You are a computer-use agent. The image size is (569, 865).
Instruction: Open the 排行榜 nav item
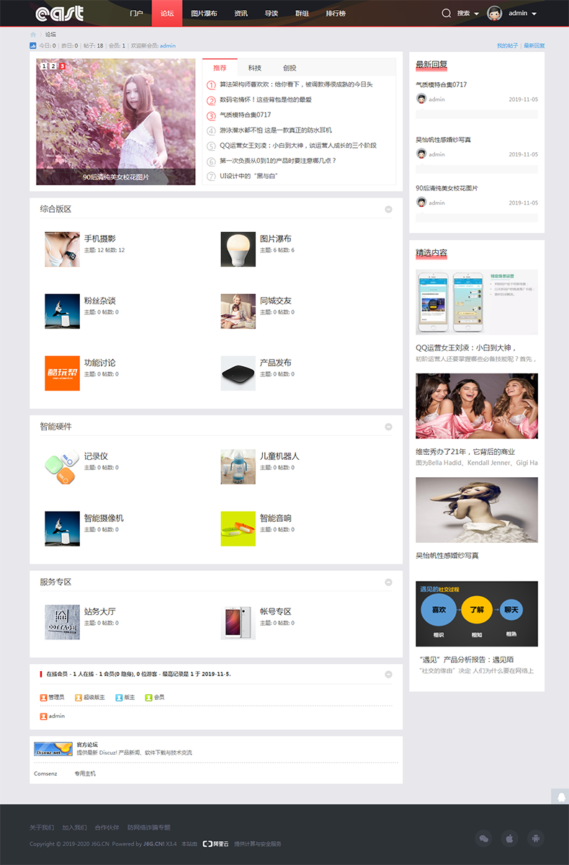(335, 13)
